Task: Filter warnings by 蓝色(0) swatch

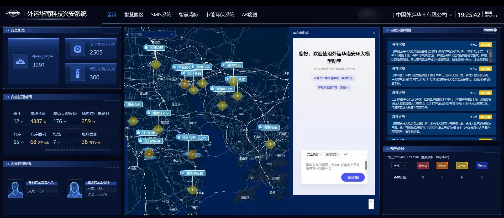Action: (x=481, y=166)
